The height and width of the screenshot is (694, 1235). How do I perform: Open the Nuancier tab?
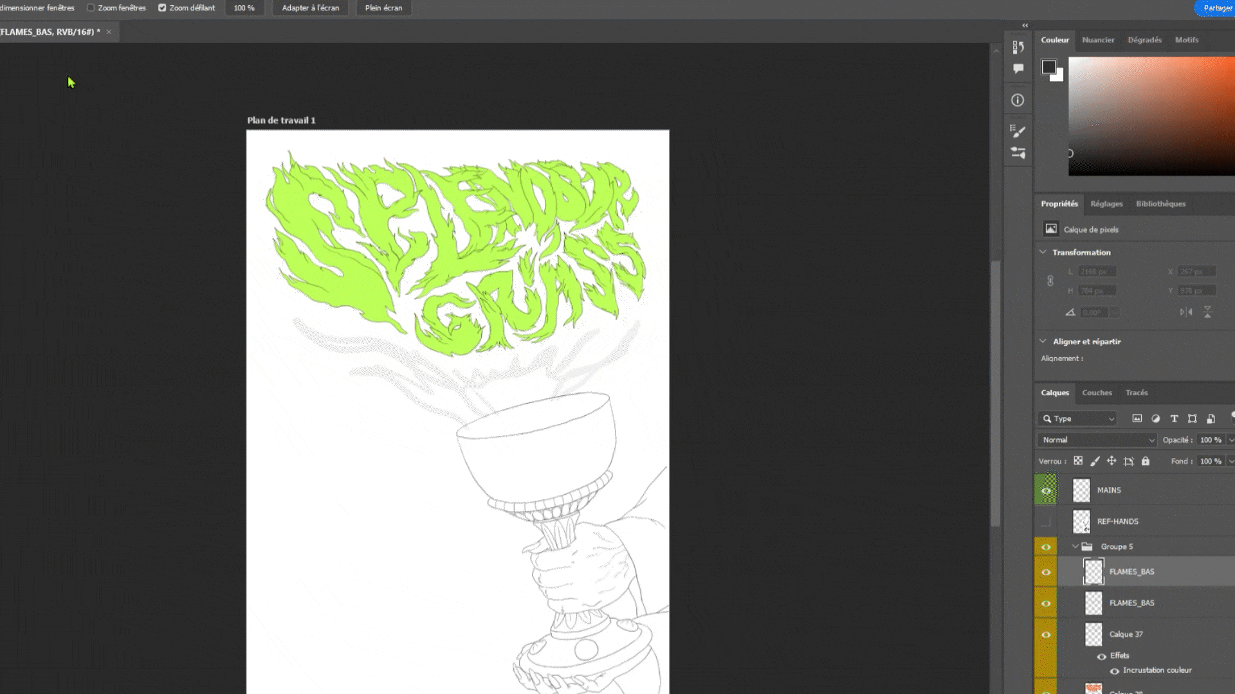point(1098,40)
